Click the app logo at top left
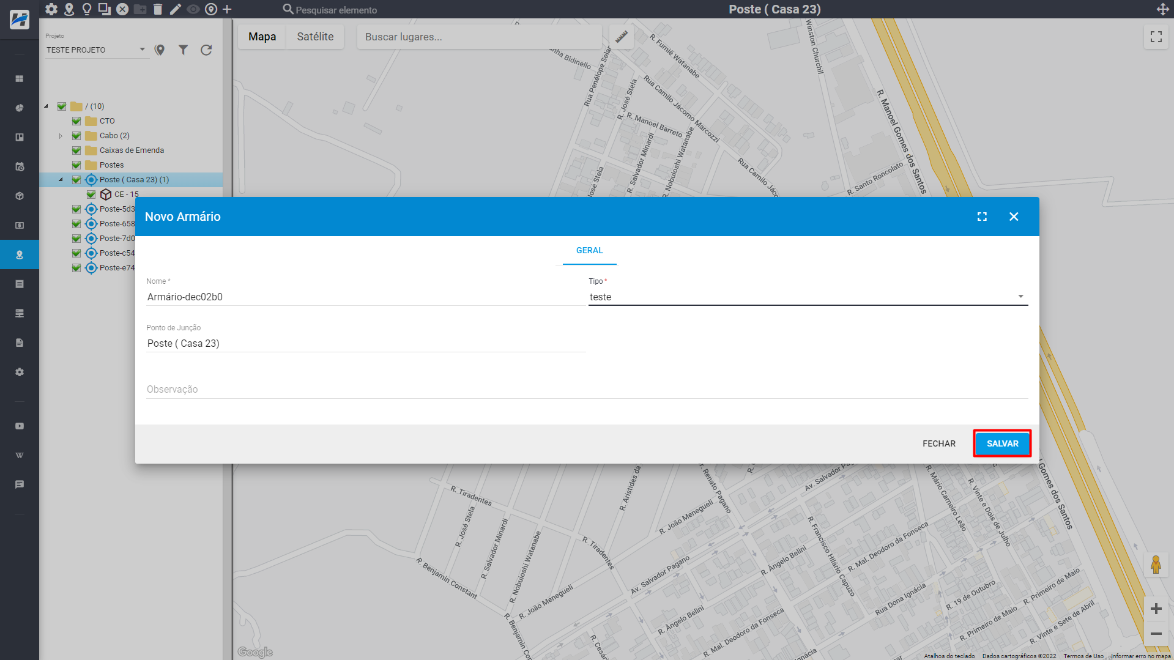 pyautogui.click(x=20, y=20)
